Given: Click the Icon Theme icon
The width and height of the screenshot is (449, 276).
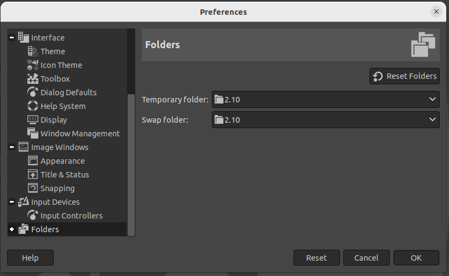Looking at the screenshot, I should click(32, 65).
